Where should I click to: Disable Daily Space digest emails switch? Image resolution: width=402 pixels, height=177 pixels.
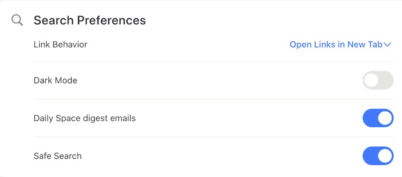[378, 118]
